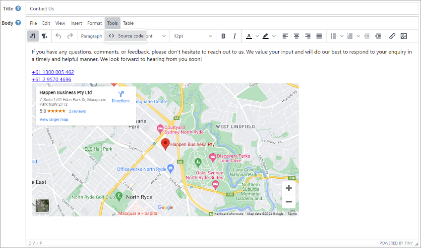Viewport: 421px width, 248px height.
Task: Click into the Contact Us title field
Action: (x=223, y=8)
